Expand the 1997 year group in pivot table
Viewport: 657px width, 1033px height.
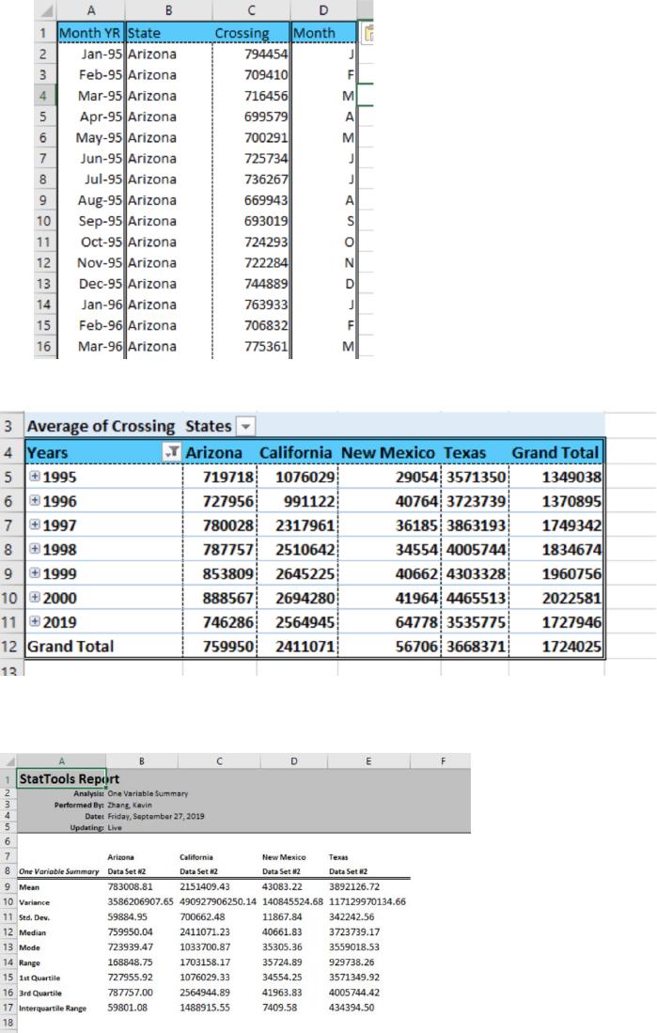34,525
